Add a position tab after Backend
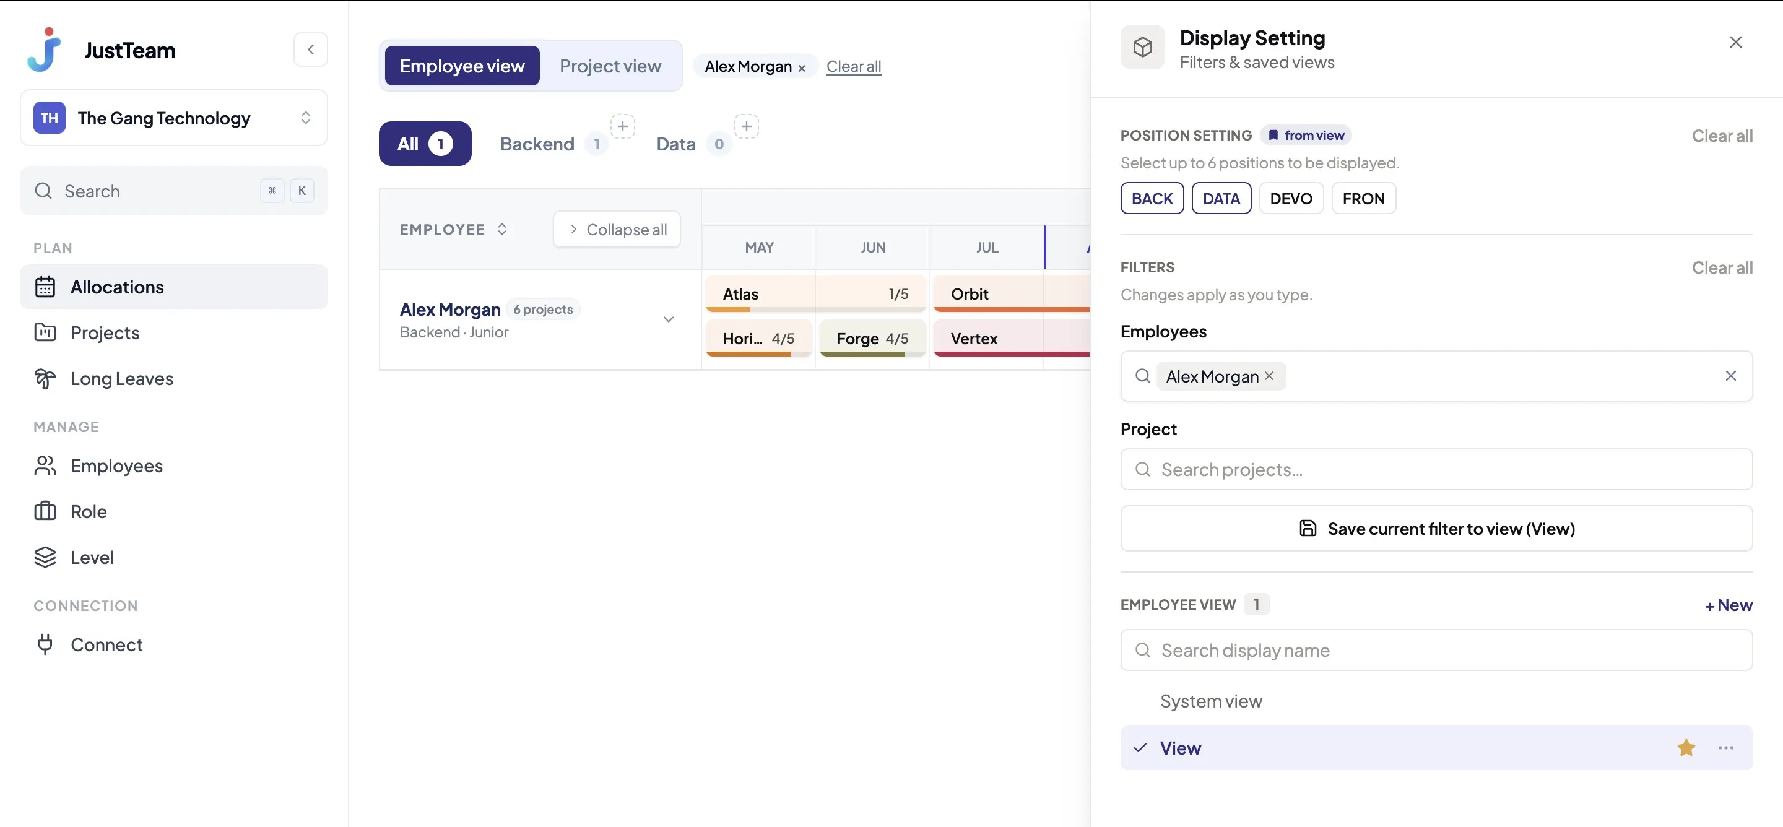 [x=622, y=126]
